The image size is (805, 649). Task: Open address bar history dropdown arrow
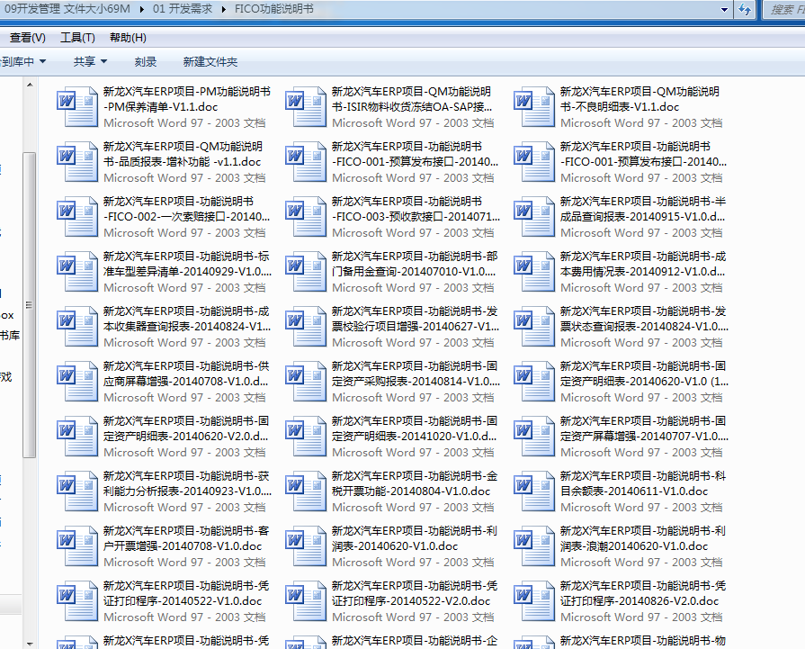[x=724, y=9]
